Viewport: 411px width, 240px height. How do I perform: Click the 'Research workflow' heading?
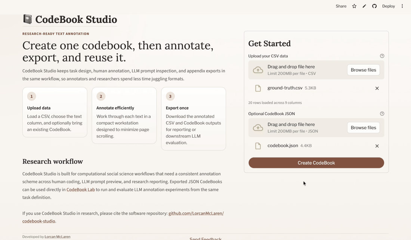52,162
